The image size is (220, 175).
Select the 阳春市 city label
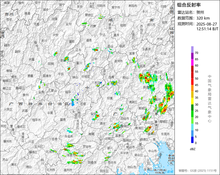(x=92, y=162)
